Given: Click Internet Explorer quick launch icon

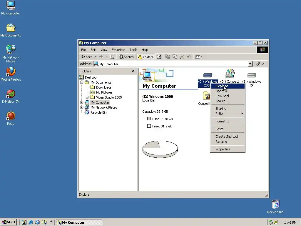Looking at the screenshot, I should pos(31,222).
